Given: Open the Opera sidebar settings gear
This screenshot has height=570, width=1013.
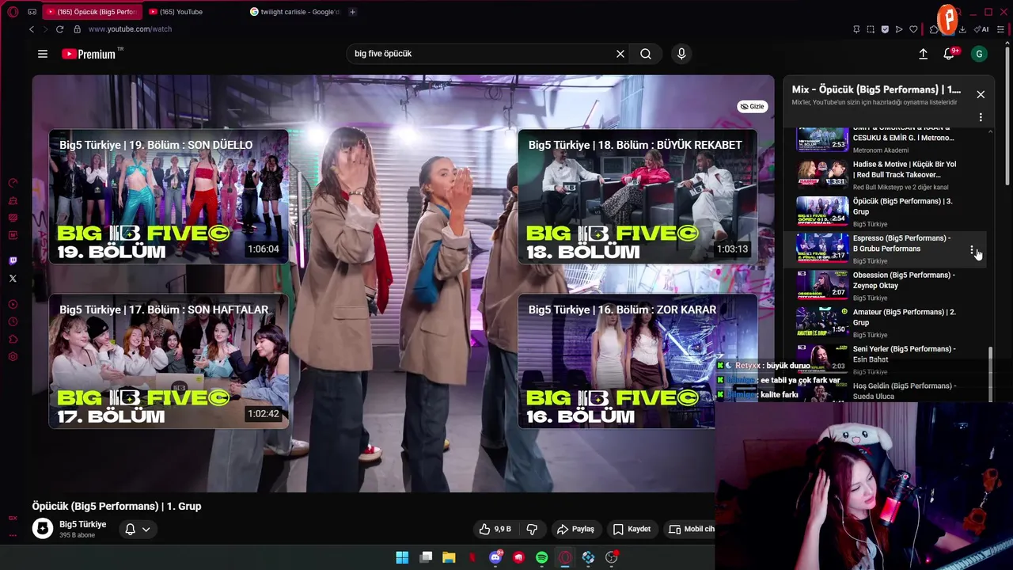Looking at the screenshot, I should click(13, 357).
